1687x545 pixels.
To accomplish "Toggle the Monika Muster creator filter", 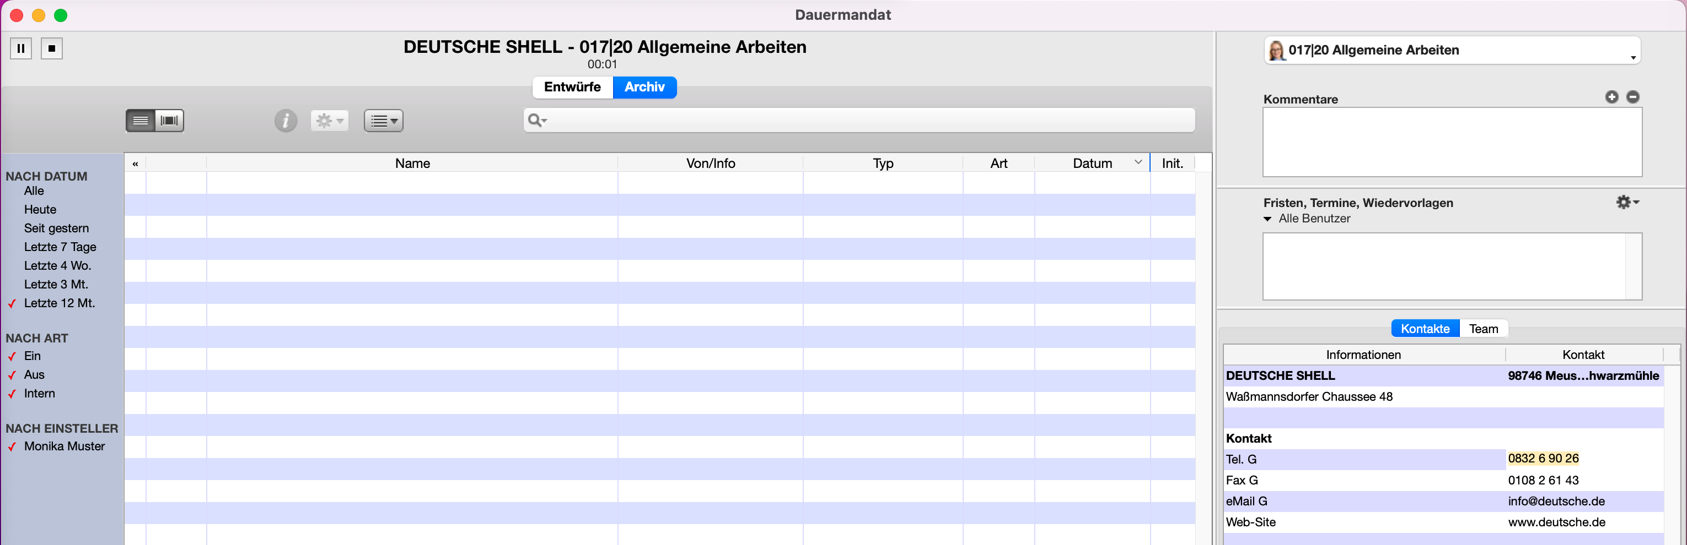I will (64, 447).
